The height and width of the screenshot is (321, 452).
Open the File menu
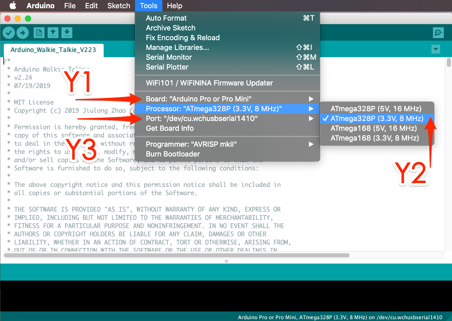point(70,6)
